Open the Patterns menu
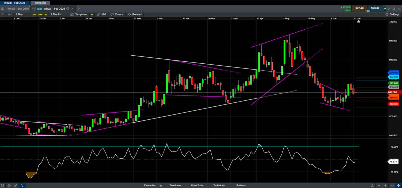Image resolution: width=402 pixels, height=188 pixels. click(241, 185)
